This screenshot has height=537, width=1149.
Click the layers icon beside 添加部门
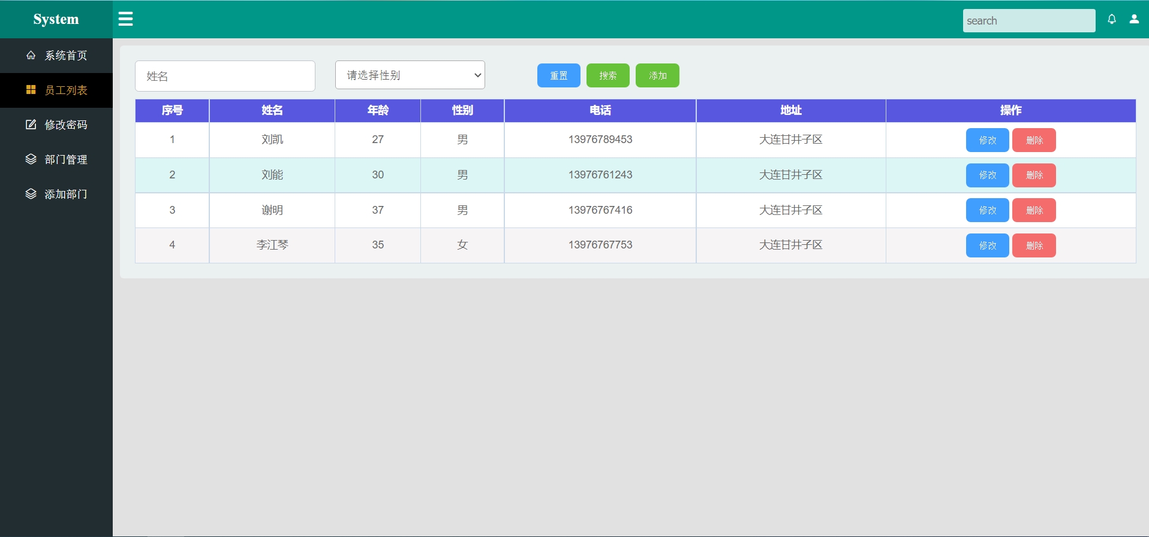coord(31,194)
